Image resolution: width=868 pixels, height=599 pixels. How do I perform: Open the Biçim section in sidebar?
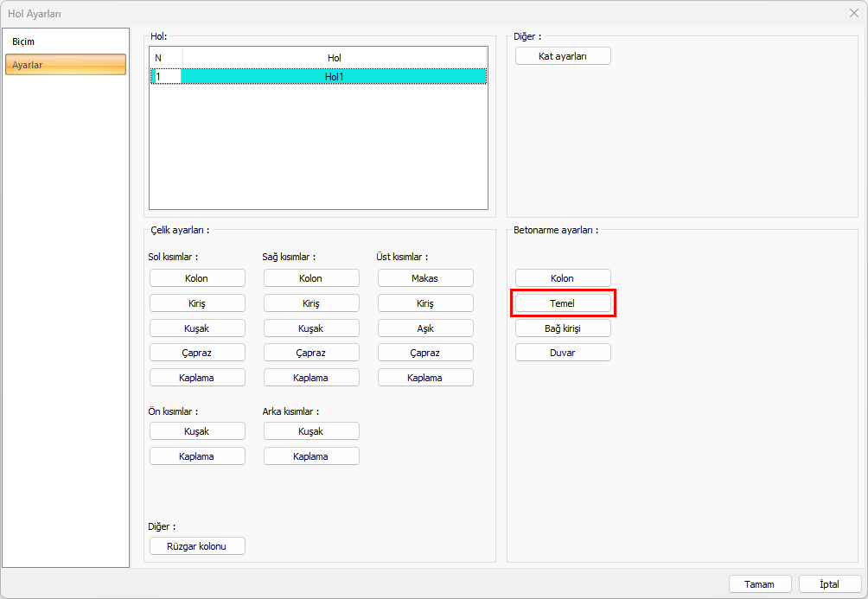point(24,41)
